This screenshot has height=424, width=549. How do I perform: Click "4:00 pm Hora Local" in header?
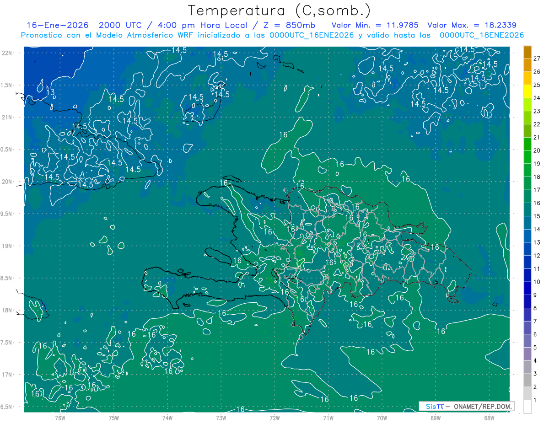(x=203, y=25)
